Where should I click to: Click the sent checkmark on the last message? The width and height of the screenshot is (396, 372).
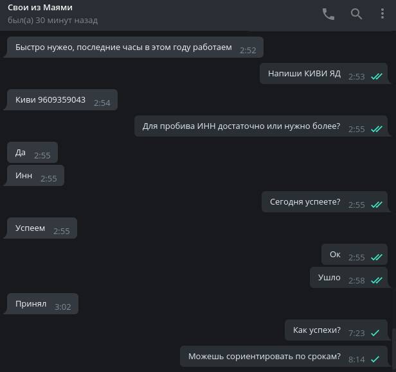[x=375, y=359]
